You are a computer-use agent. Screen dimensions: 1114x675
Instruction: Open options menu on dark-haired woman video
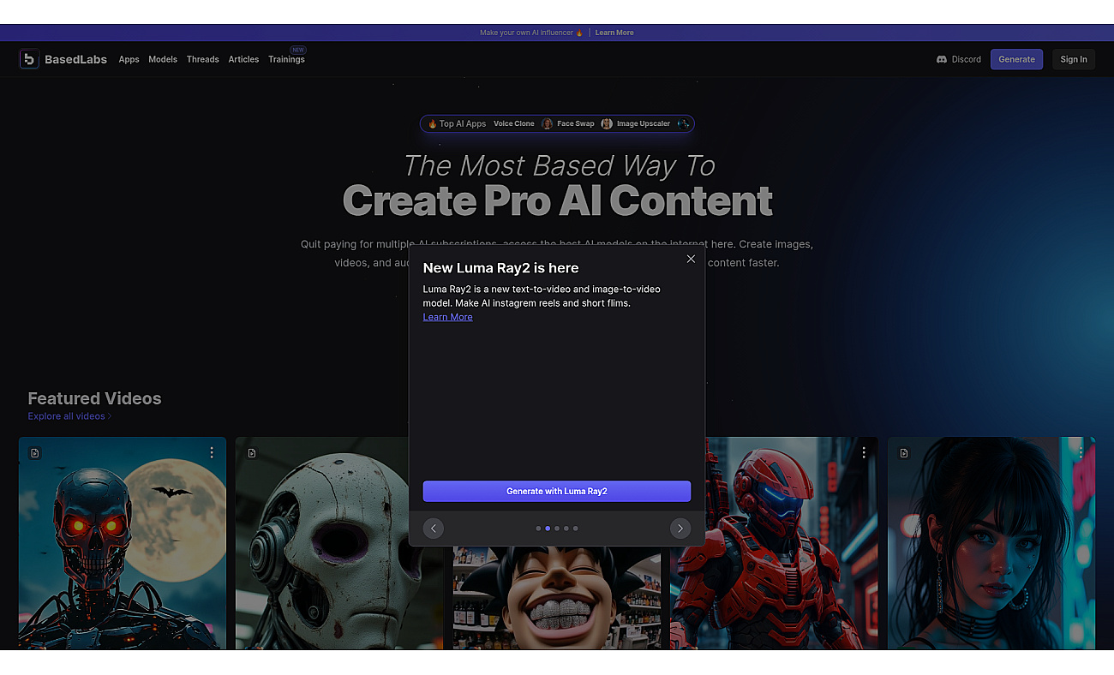tap(1081, 452)
